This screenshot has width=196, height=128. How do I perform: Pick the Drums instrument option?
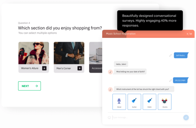tap(165, 101)
